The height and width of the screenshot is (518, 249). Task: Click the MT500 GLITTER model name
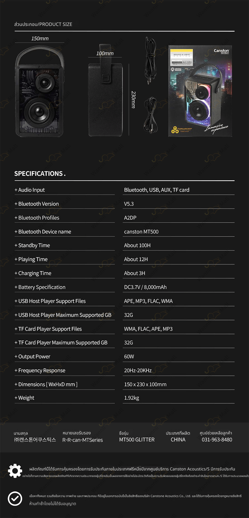(x=137, y=439)
